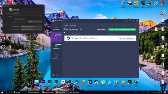This screenshot has width=168, height=94.
Task: Open Настройки at Avast sidebar bottom
Action: [56, 75]
